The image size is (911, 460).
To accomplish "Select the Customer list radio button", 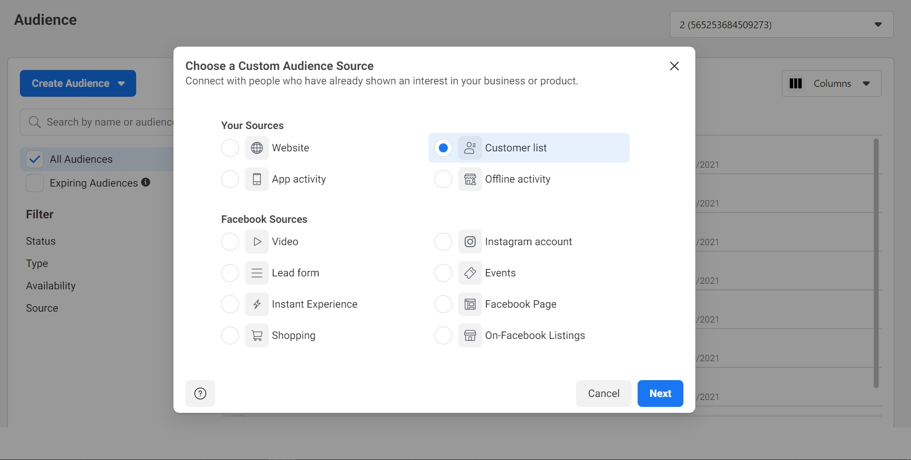I will coord(443,148).
